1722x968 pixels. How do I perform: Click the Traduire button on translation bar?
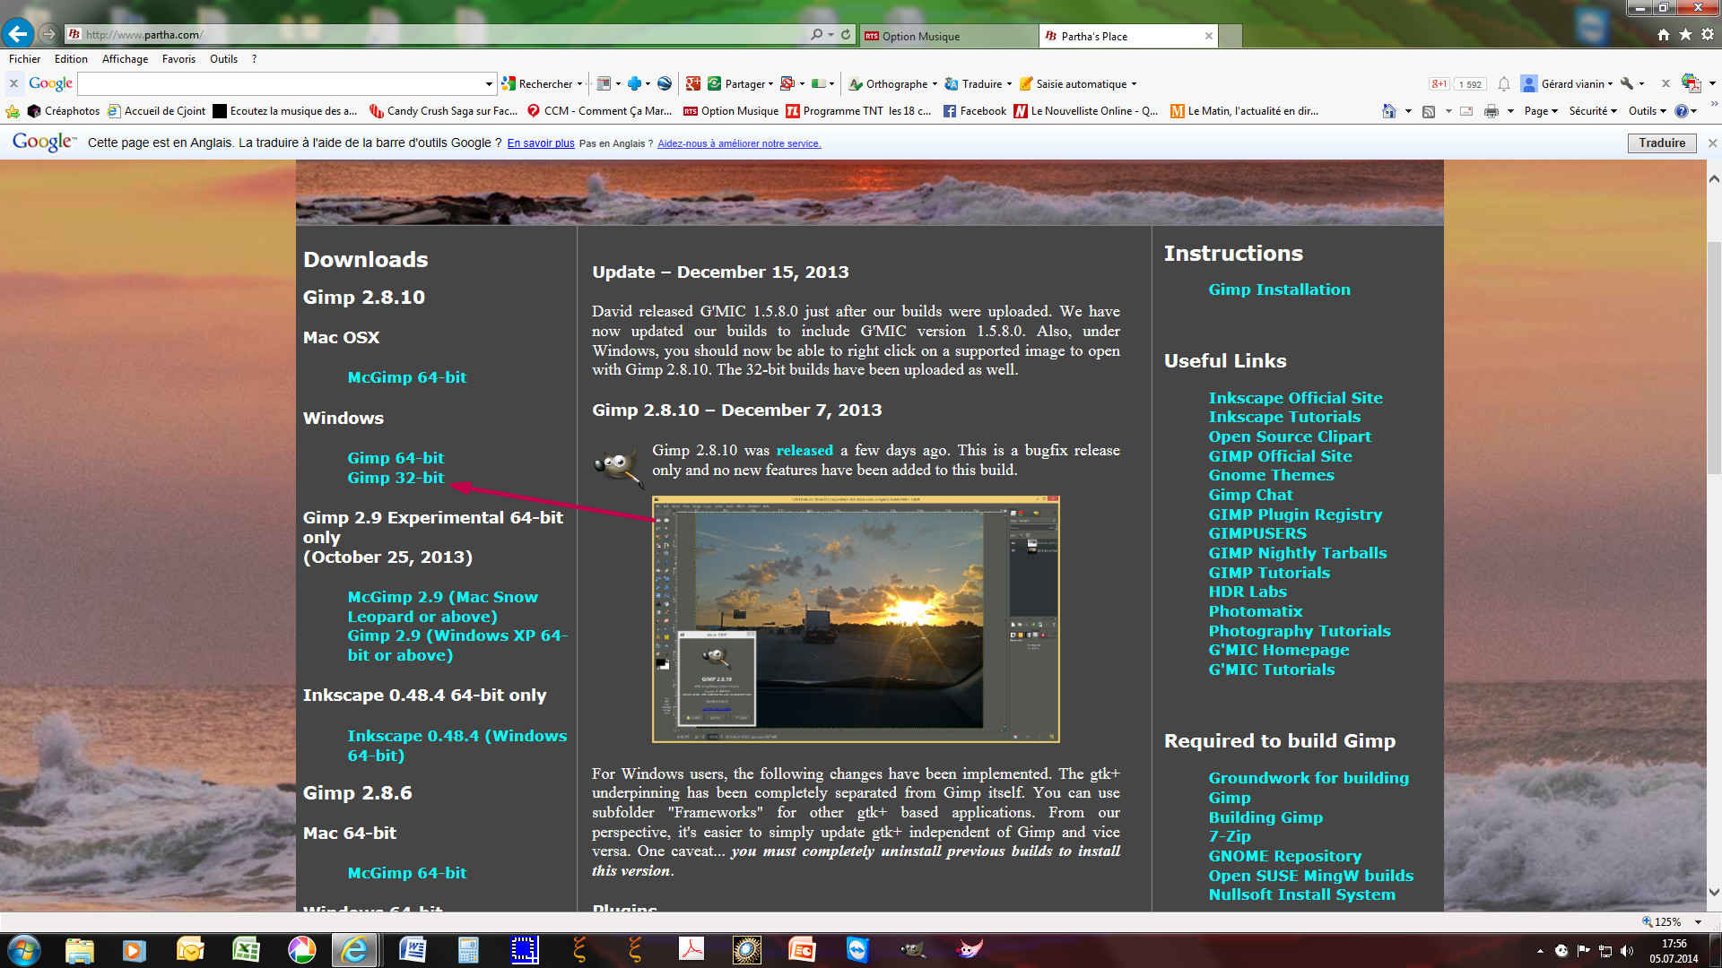(1662, 143)
